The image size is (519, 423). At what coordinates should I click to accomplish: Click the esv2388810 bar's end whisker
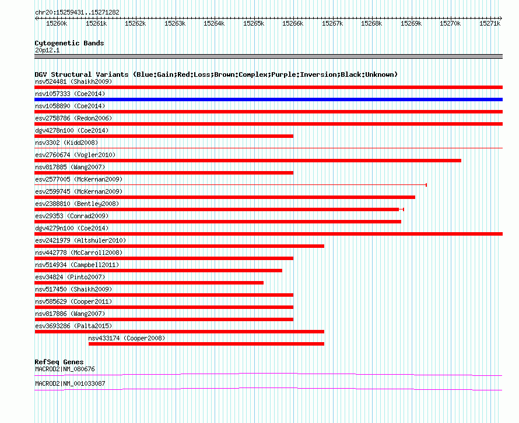(x=402, y=209)
